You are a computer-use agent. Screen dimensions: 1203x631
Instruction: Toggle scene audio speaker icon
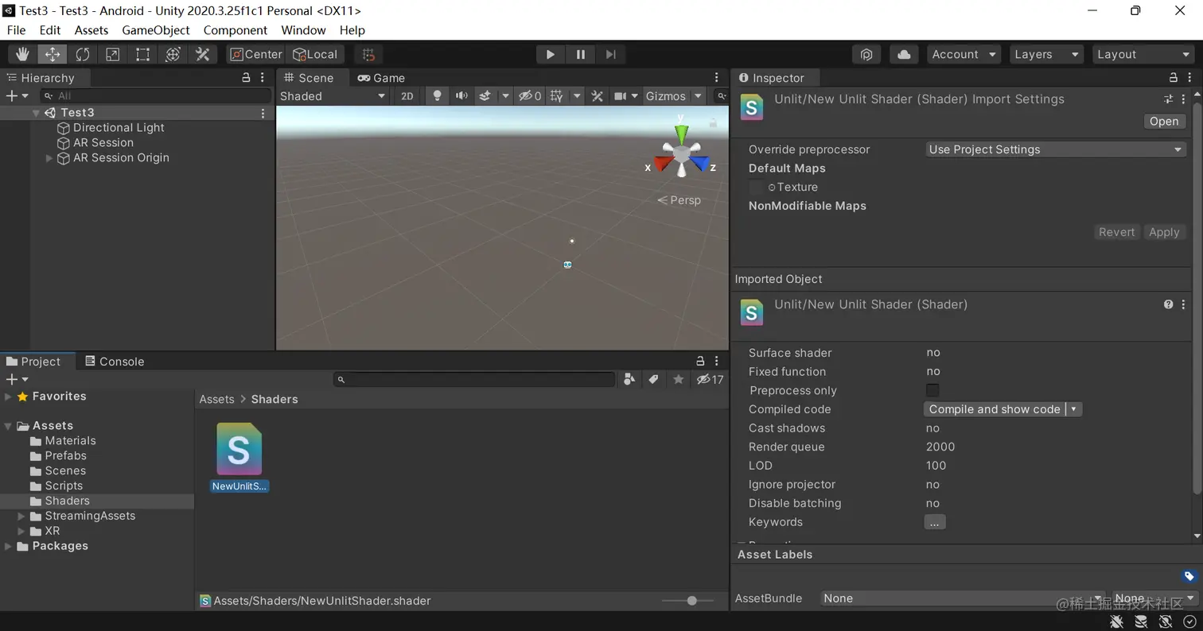(461, 96)
